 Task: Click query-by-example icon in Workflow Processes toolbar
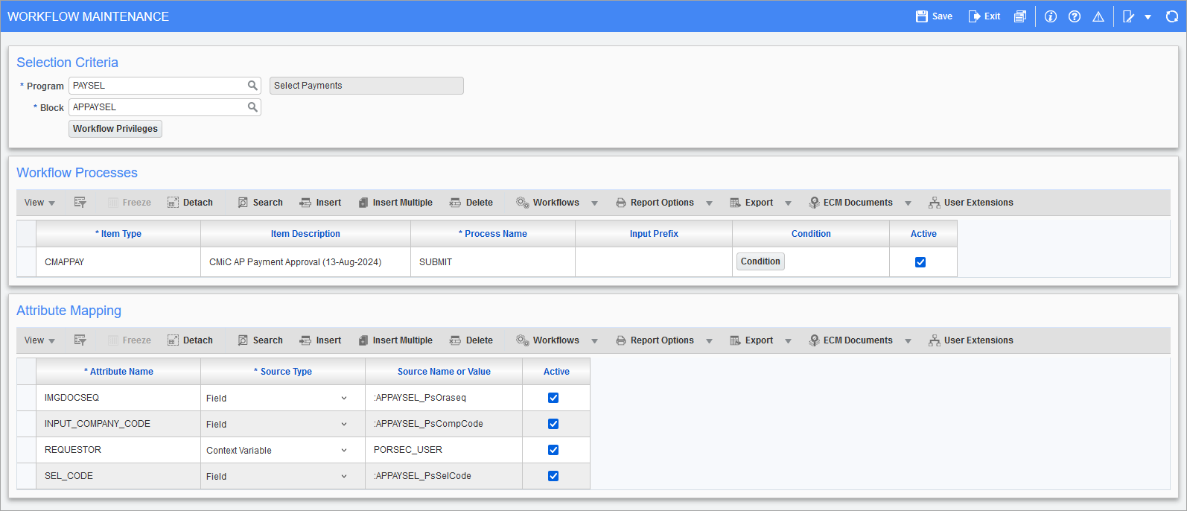(x=80, y=203)
